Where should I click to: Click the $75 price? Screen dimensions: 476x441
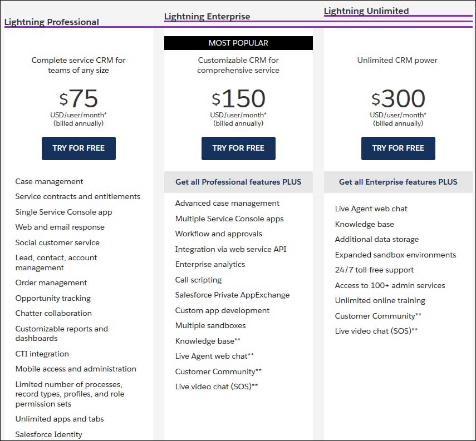(x=78, y=99)
